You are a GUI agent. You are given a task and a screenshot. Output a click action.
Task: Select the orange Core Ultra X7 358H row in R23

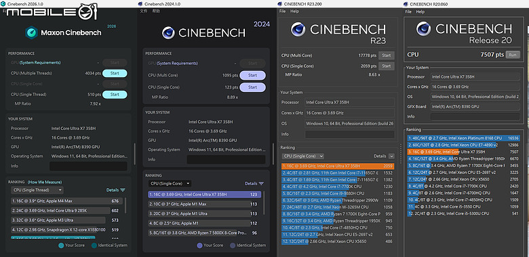click(338, 166)
